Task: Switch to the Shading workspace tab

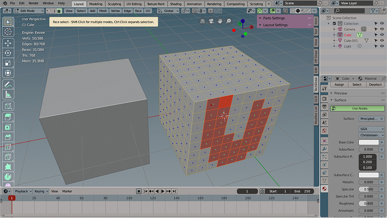Action: pos(176,4)
